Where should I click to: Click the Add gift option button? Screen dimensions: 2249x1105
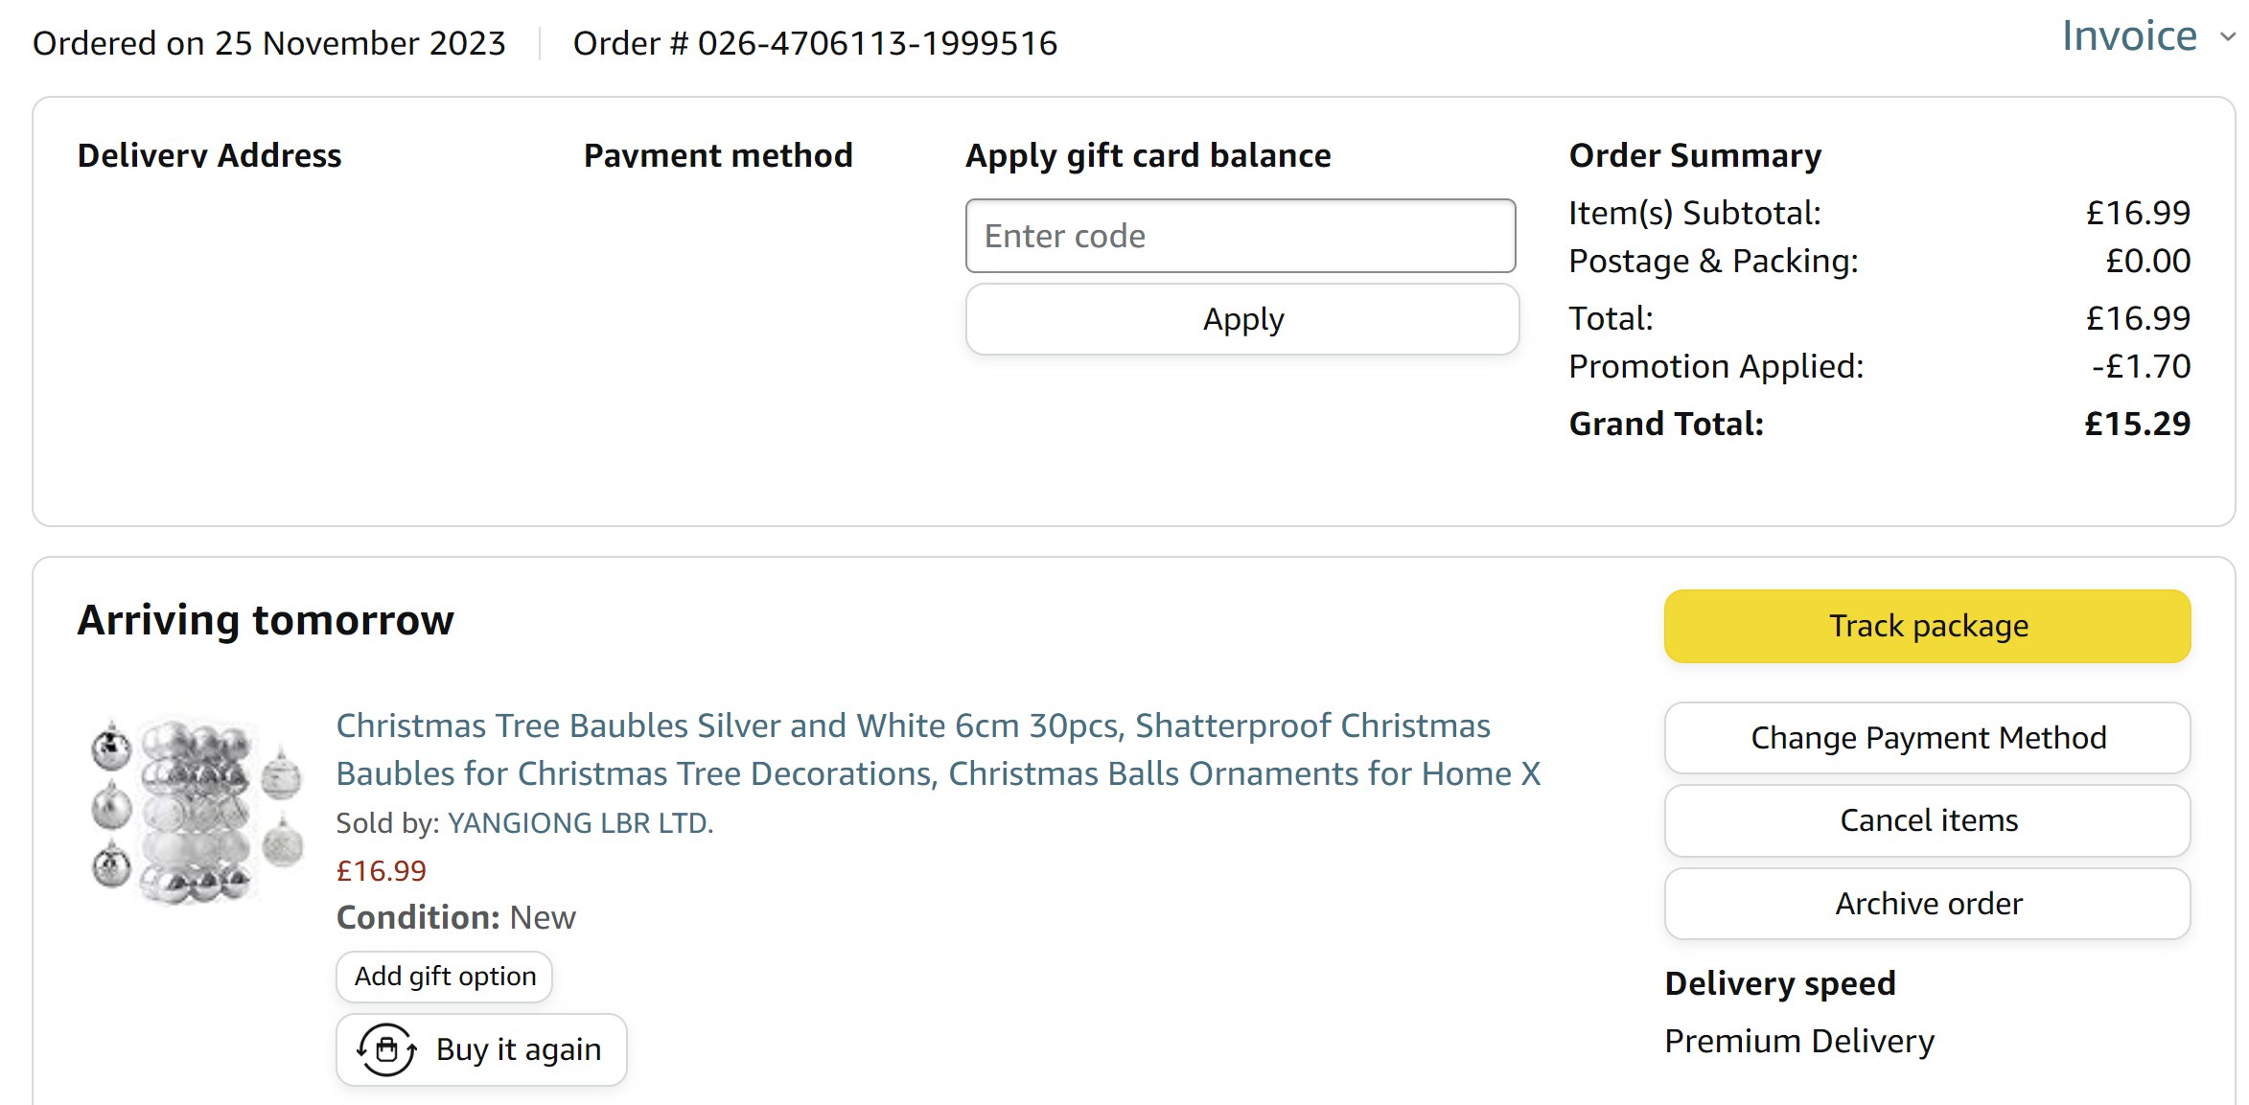445,977
